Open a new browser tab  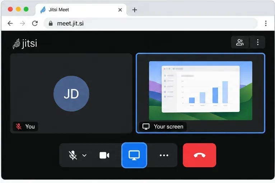[135, 10]
